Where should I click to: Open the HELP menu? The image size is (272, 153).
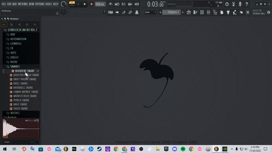coord(56,4)
